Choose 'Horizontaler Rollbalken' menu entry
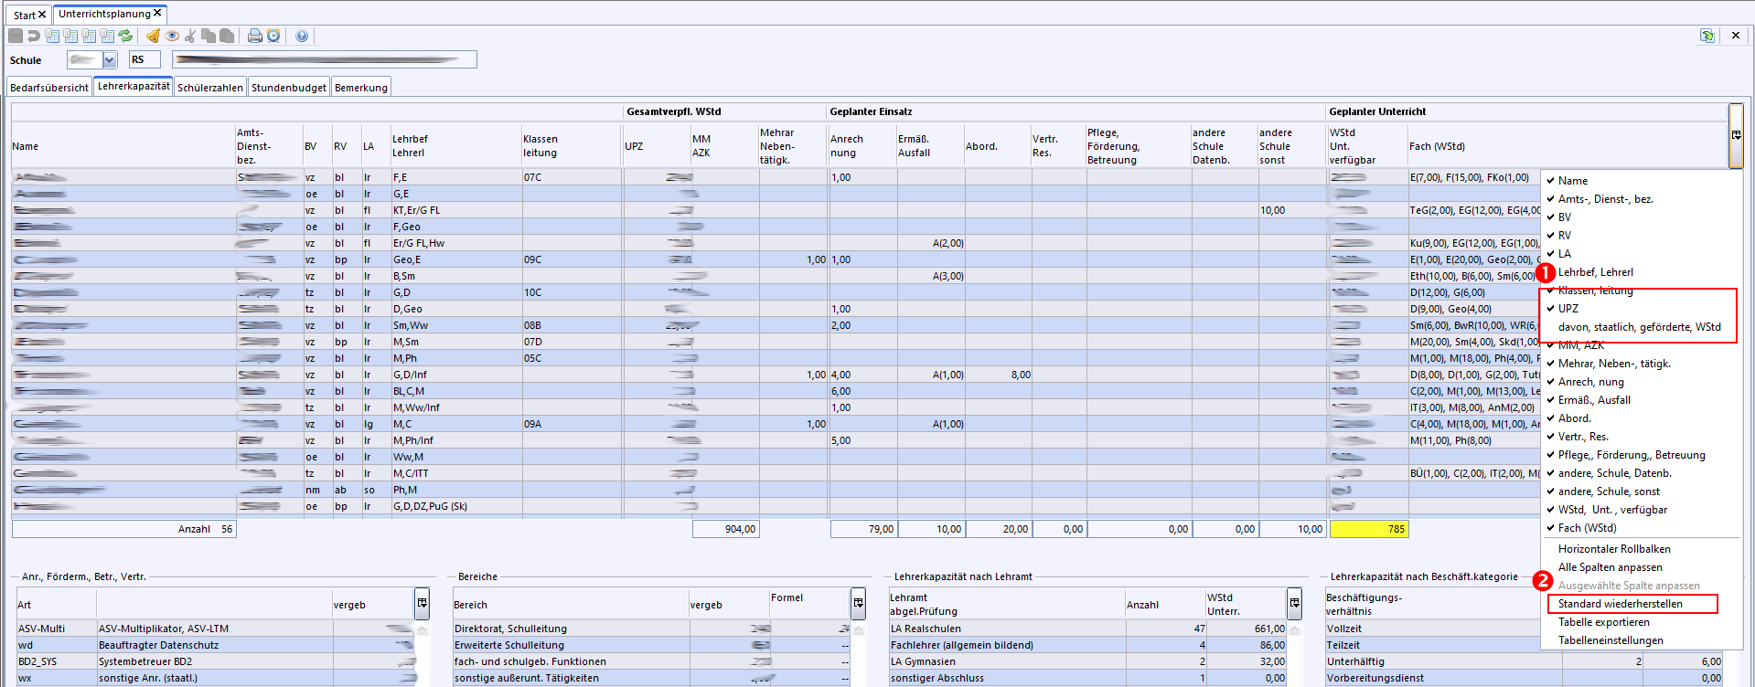 point(1614,549)
